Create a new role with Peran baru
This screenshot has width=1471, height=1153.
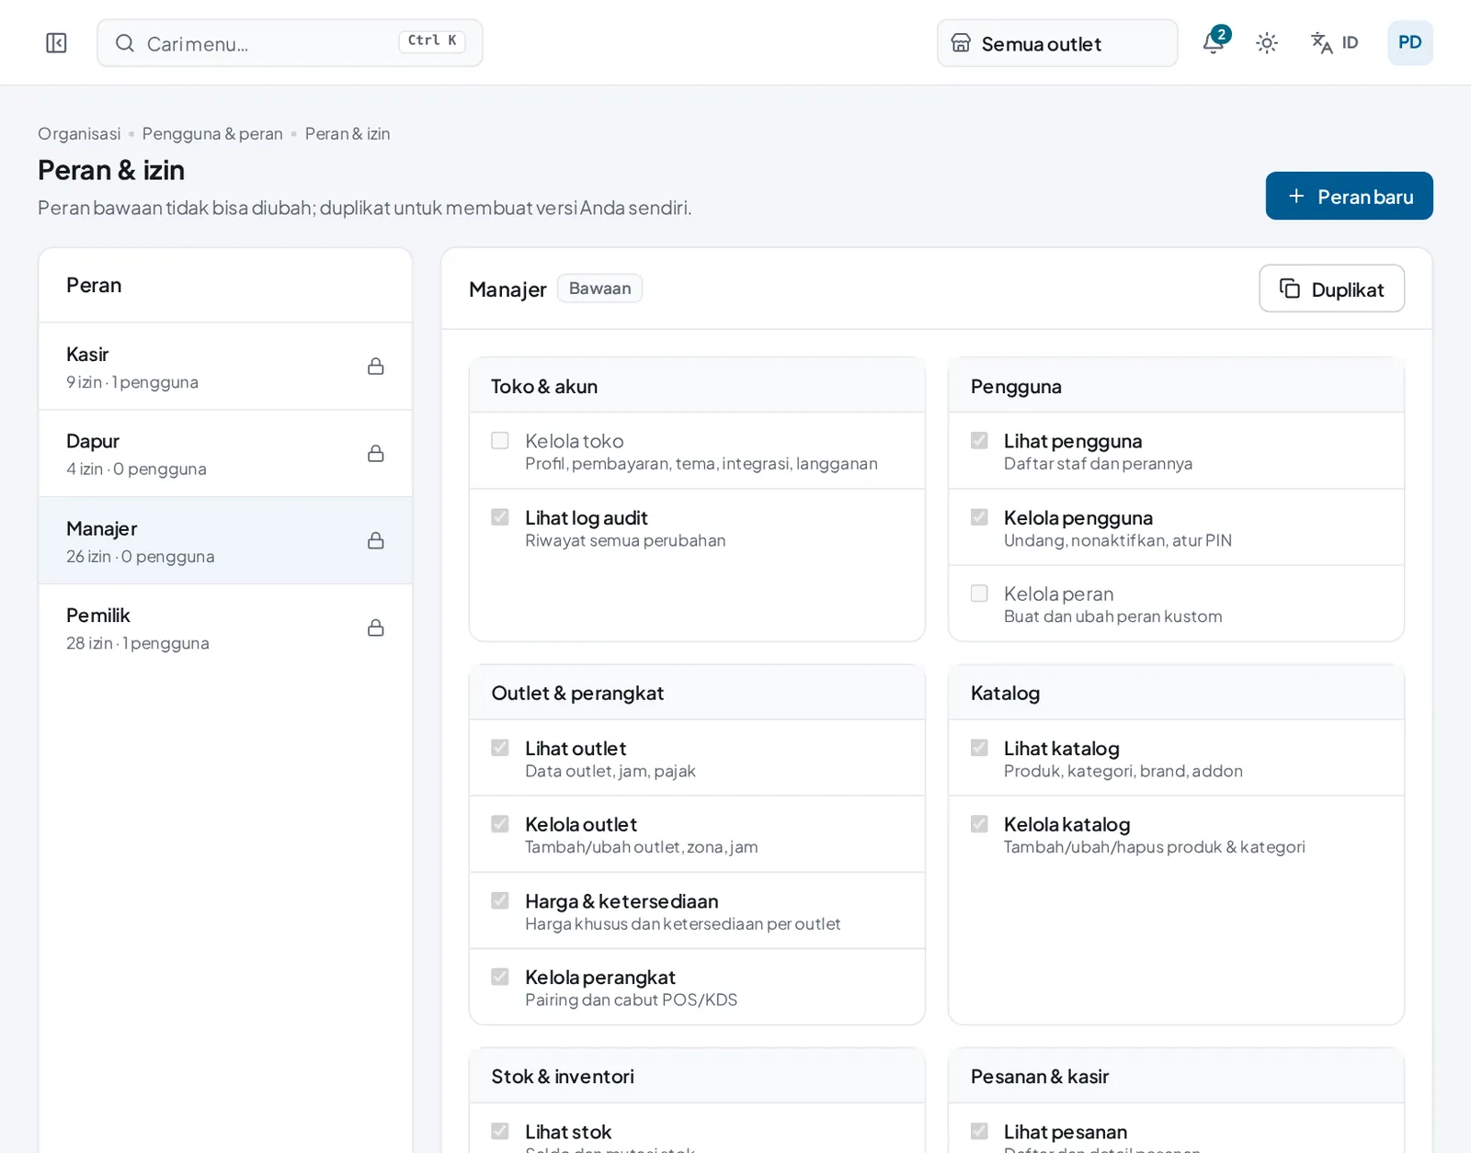coord(1349,196)
